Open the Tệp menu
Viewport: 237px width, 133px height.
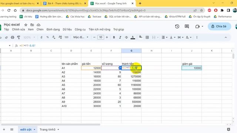coord(7,30)
